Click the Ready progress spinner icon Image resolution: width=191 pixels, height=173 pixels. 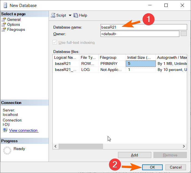point(7,151)
